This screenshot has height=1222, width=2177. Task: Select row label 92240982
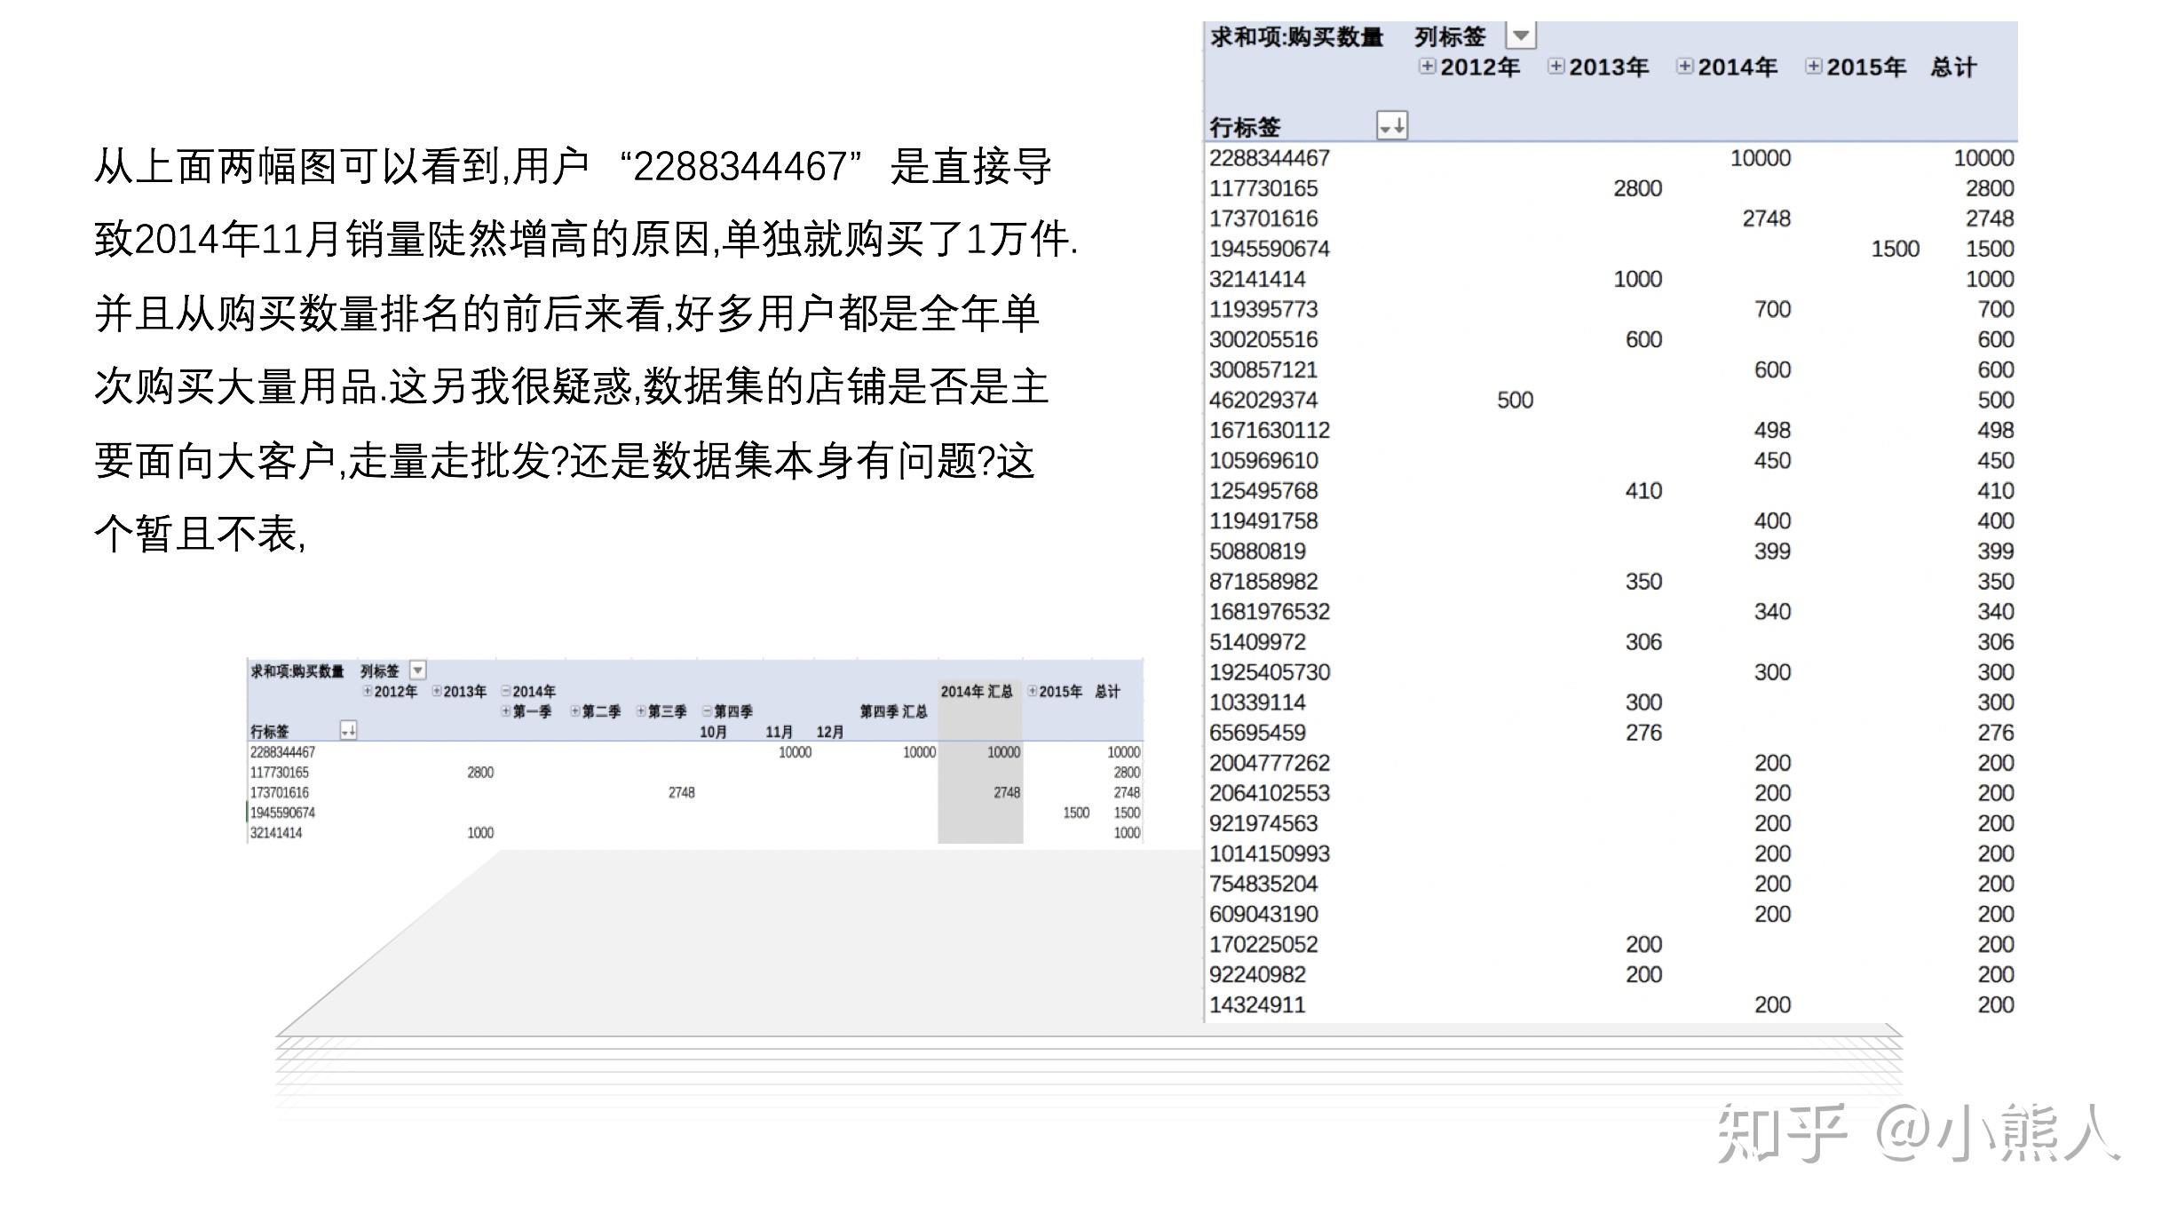point(1257,973)
